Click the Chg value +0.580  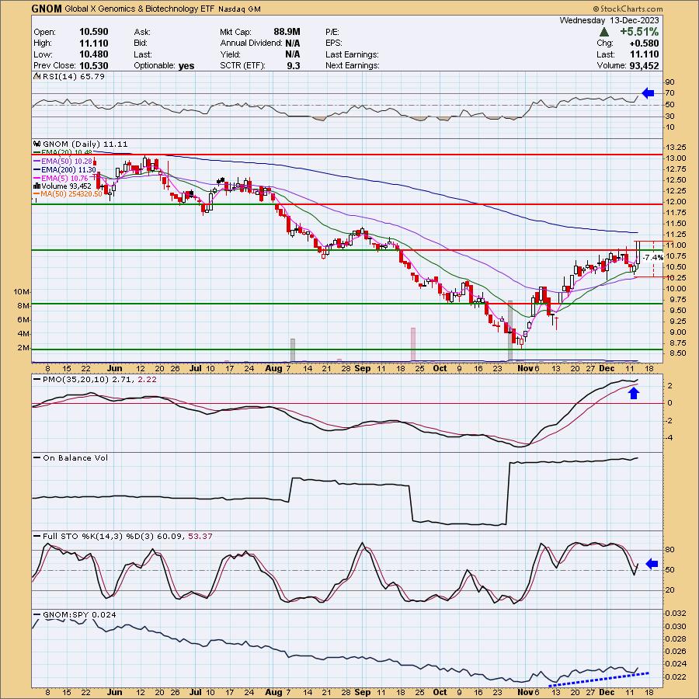[x=644, y=43]
